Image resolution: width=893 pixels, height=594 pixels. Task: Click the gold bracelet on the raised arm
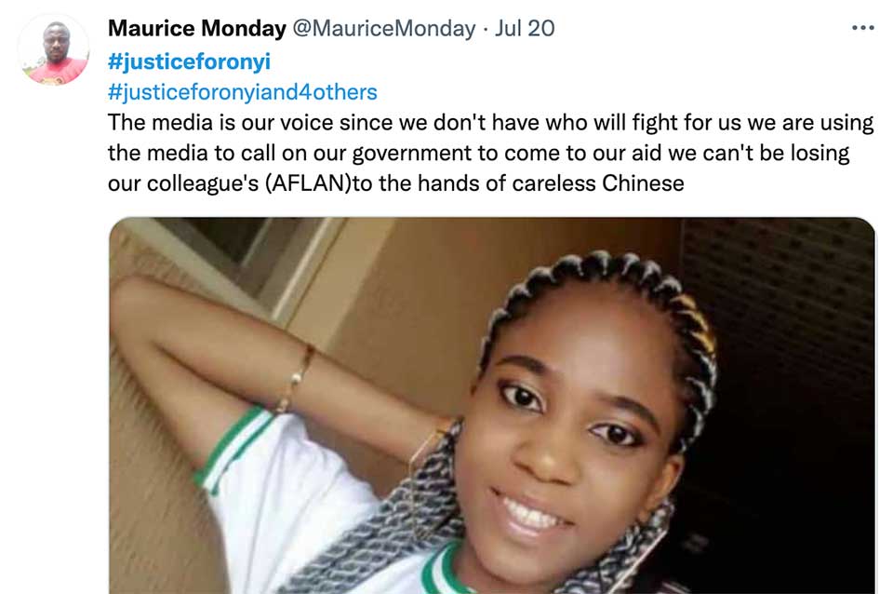tap(295, 379)
